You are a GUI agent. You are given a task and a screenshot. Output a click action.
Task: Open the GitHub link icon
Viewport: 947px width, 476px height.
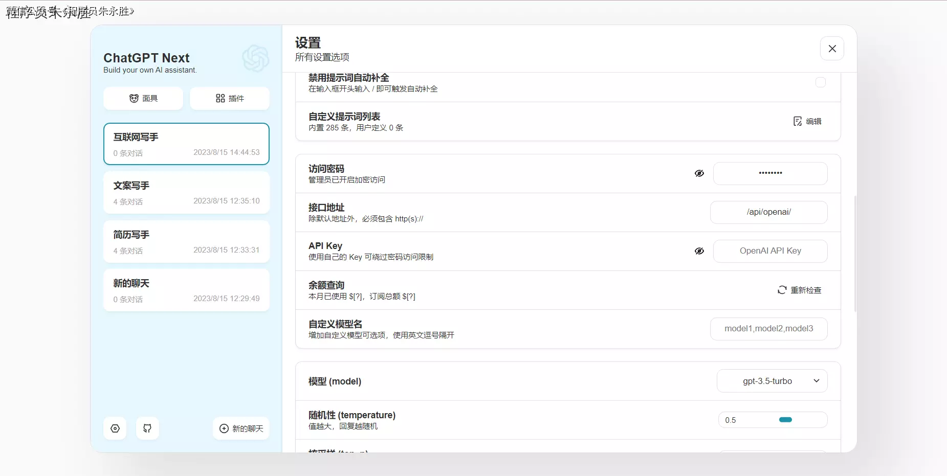(x=147, y=428)
